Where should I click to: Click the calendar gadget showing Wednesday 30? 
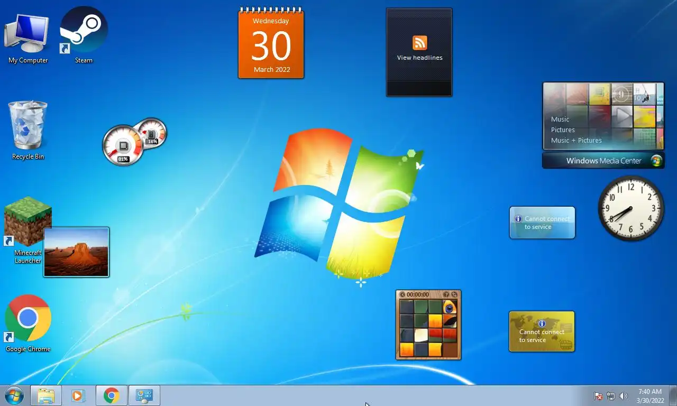271,43
